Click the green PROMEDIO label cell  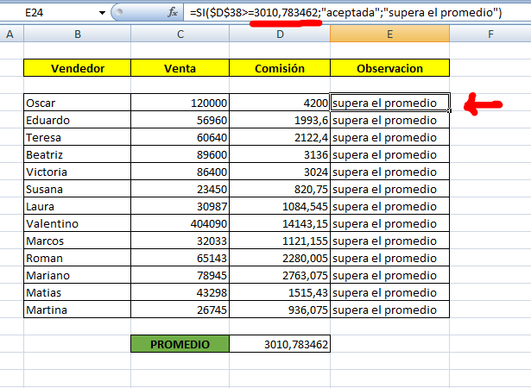(180, 344)
